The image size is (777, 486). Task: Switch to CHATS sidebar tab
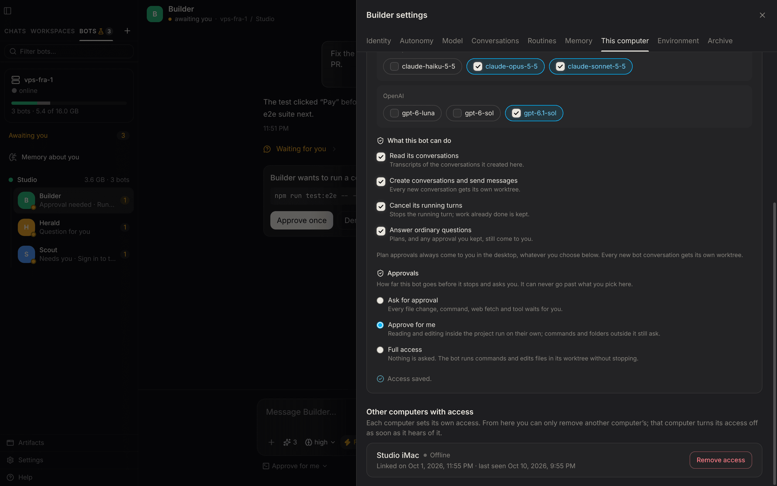point(15,31)
